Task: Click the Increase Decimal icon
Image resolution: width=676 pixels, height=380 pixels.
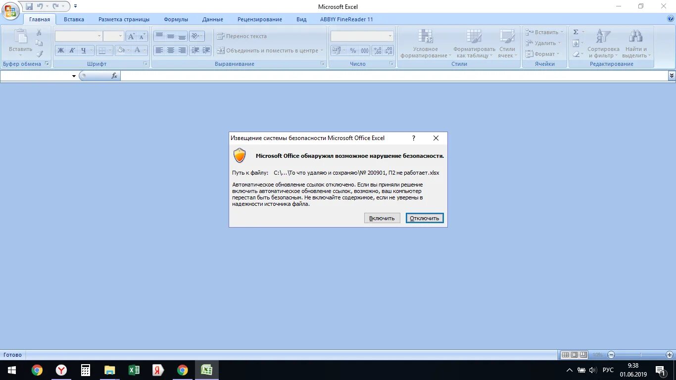Action: pyautogui.click(x=377, y=50)
